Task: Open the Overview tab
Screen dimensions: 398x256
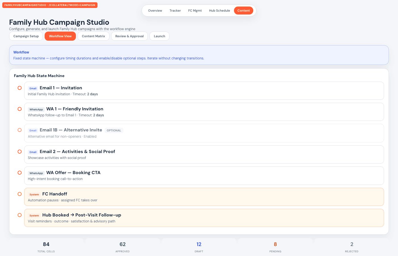Action: [x=155, y=11]
